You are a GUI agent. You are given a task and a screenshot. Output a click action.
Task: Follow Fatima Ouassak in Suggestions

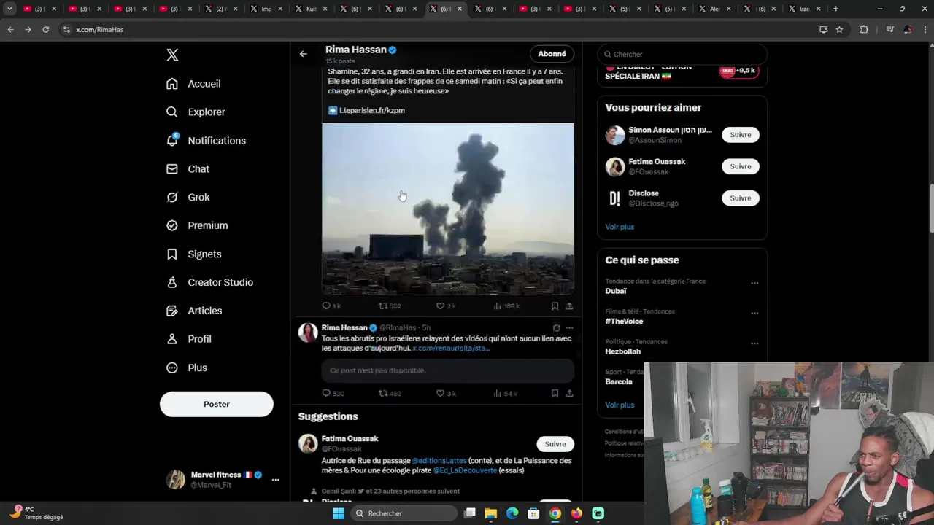pyautogui.click(x=555, y=444)
